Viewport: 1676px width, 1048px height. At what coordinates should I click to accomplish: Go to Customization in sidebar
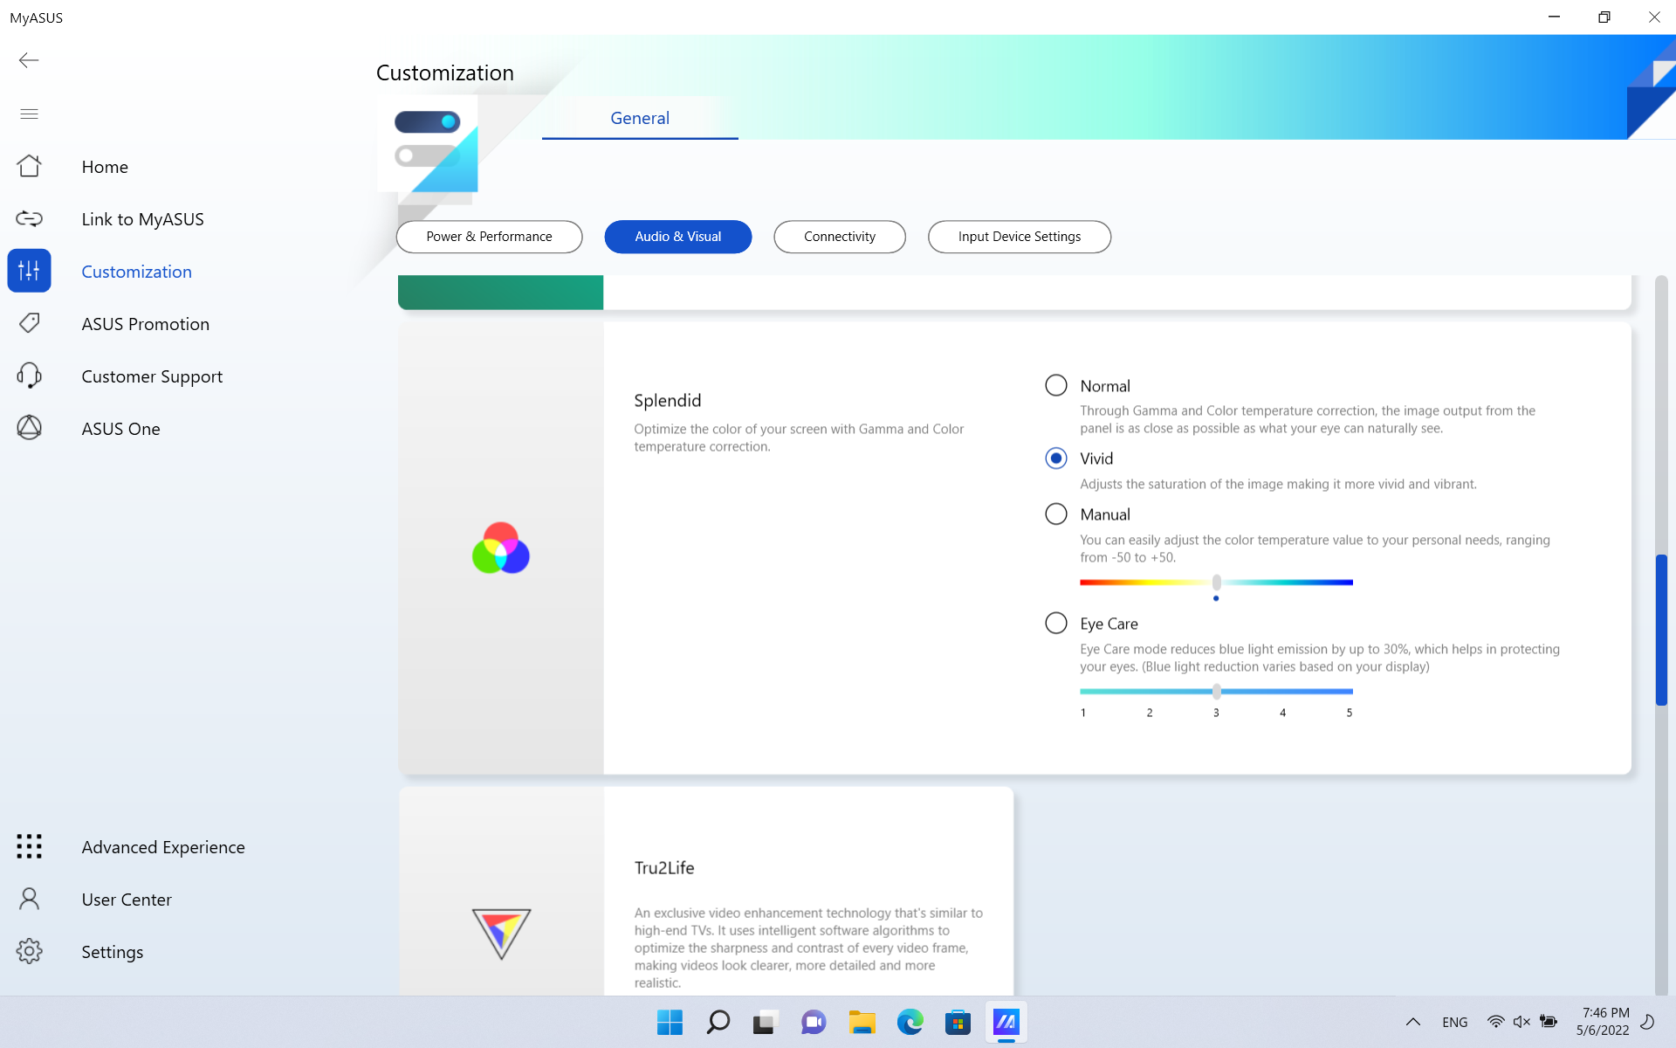pos(136,272)
